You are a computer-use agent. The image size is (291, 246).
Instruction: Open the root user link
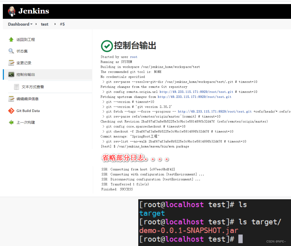point(134,57)
